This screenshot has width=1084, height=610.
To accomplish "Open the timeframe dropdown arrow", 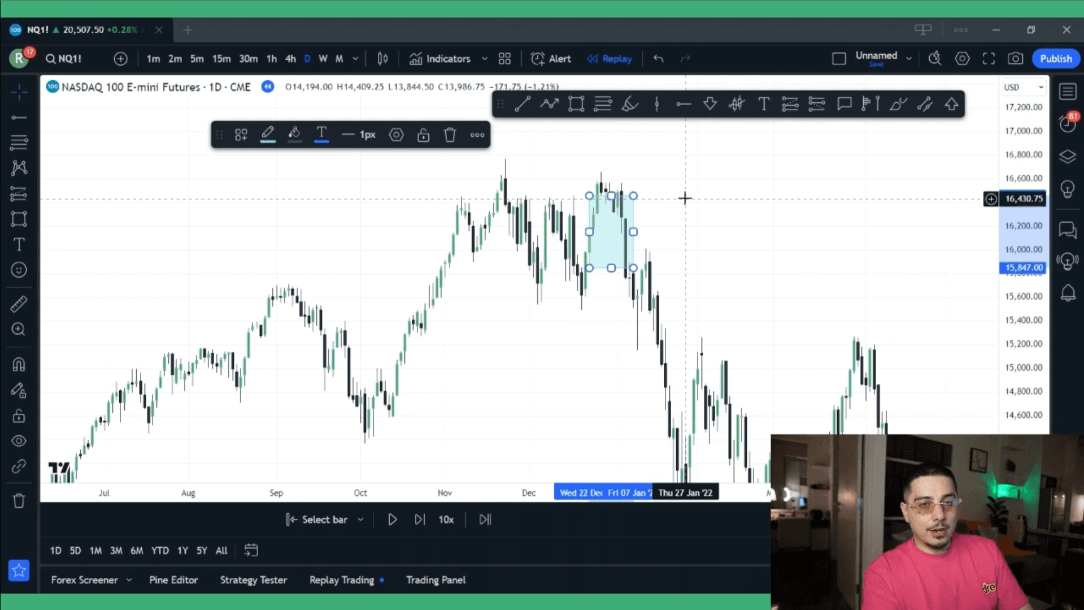I will (355, 58).
